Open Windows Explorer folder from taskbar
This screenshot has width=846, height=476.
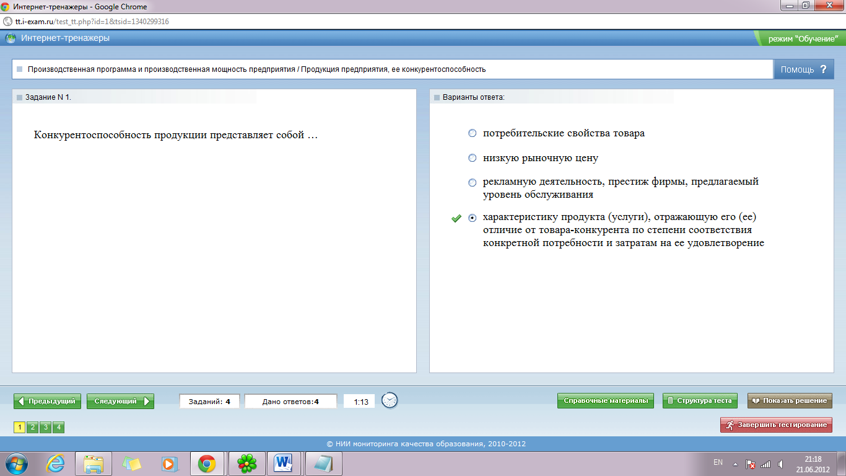coord(94,463)
